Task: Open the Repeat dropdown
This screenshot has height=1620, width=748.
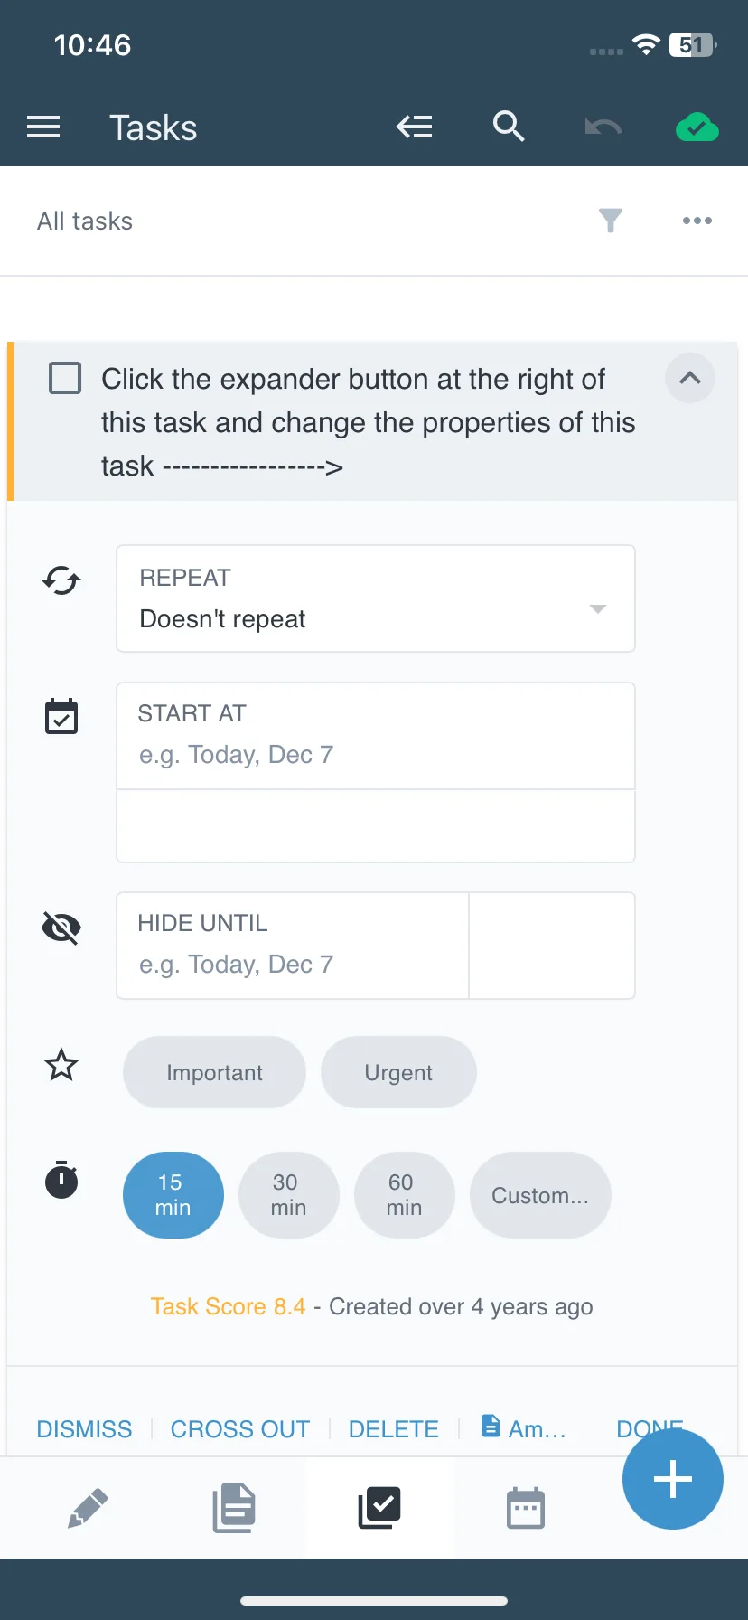Action: point(376,598)
